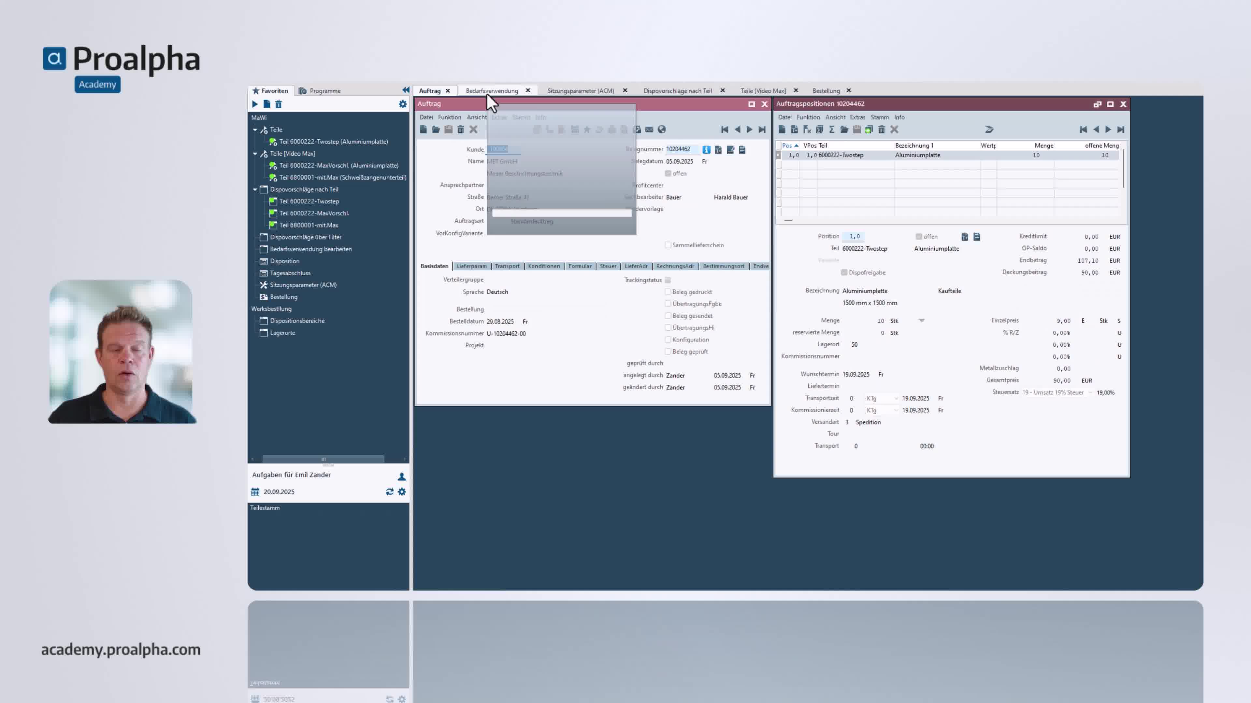Switch to Programme panel tab

[x=320, y=91]
